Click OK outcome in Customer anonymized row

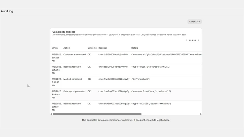point(89,54)
